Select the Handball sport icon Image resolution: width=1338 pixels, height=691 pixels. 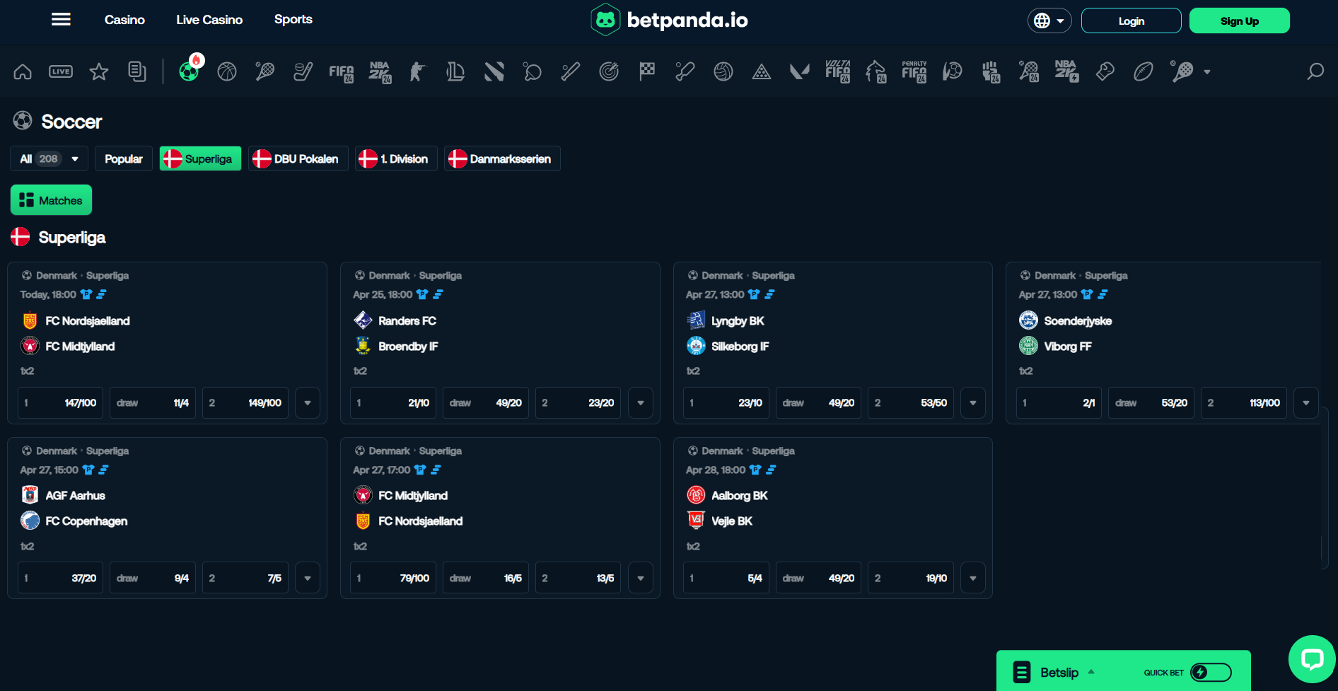(953, 71)
